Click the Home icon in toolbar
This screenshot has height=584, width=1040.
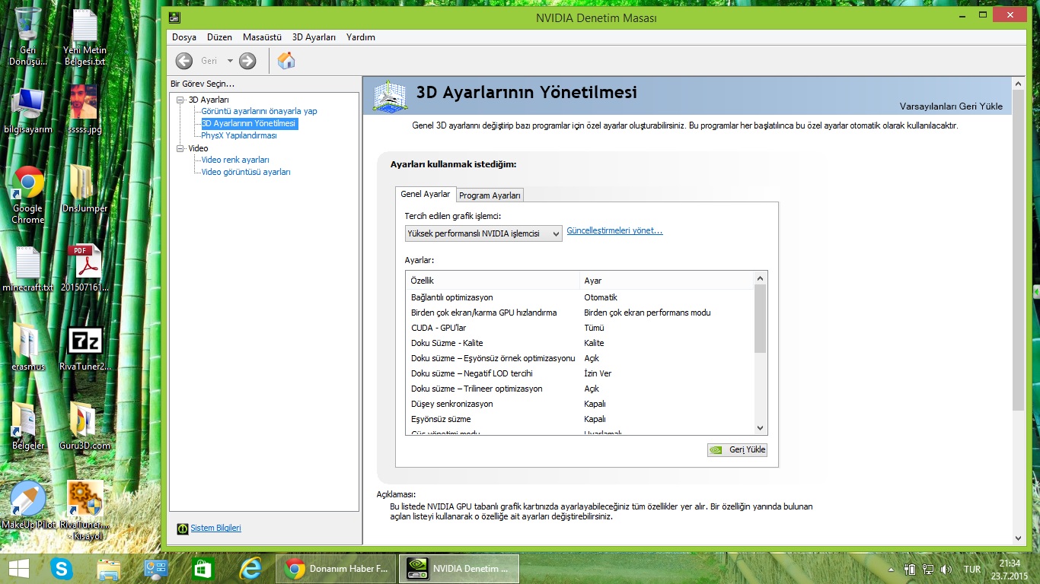(x=286, y=61)
